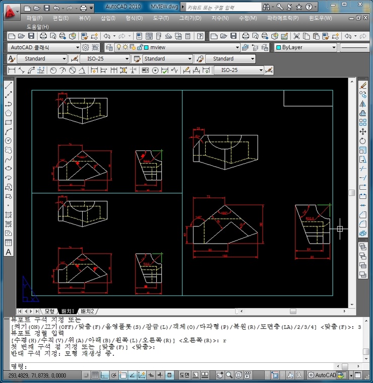The width and height of the screenshot is (373, 383).
Task: Switch to the 모형 tab
Action: pyautogui.click(x=50, y=311)
